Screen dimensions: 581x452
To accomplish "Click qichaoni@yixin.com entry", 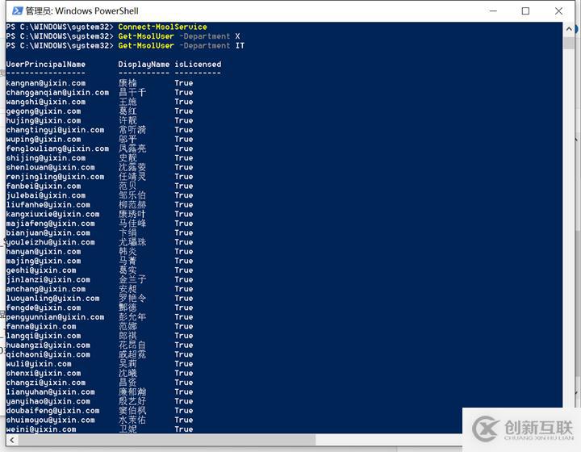I will [48, 354].
